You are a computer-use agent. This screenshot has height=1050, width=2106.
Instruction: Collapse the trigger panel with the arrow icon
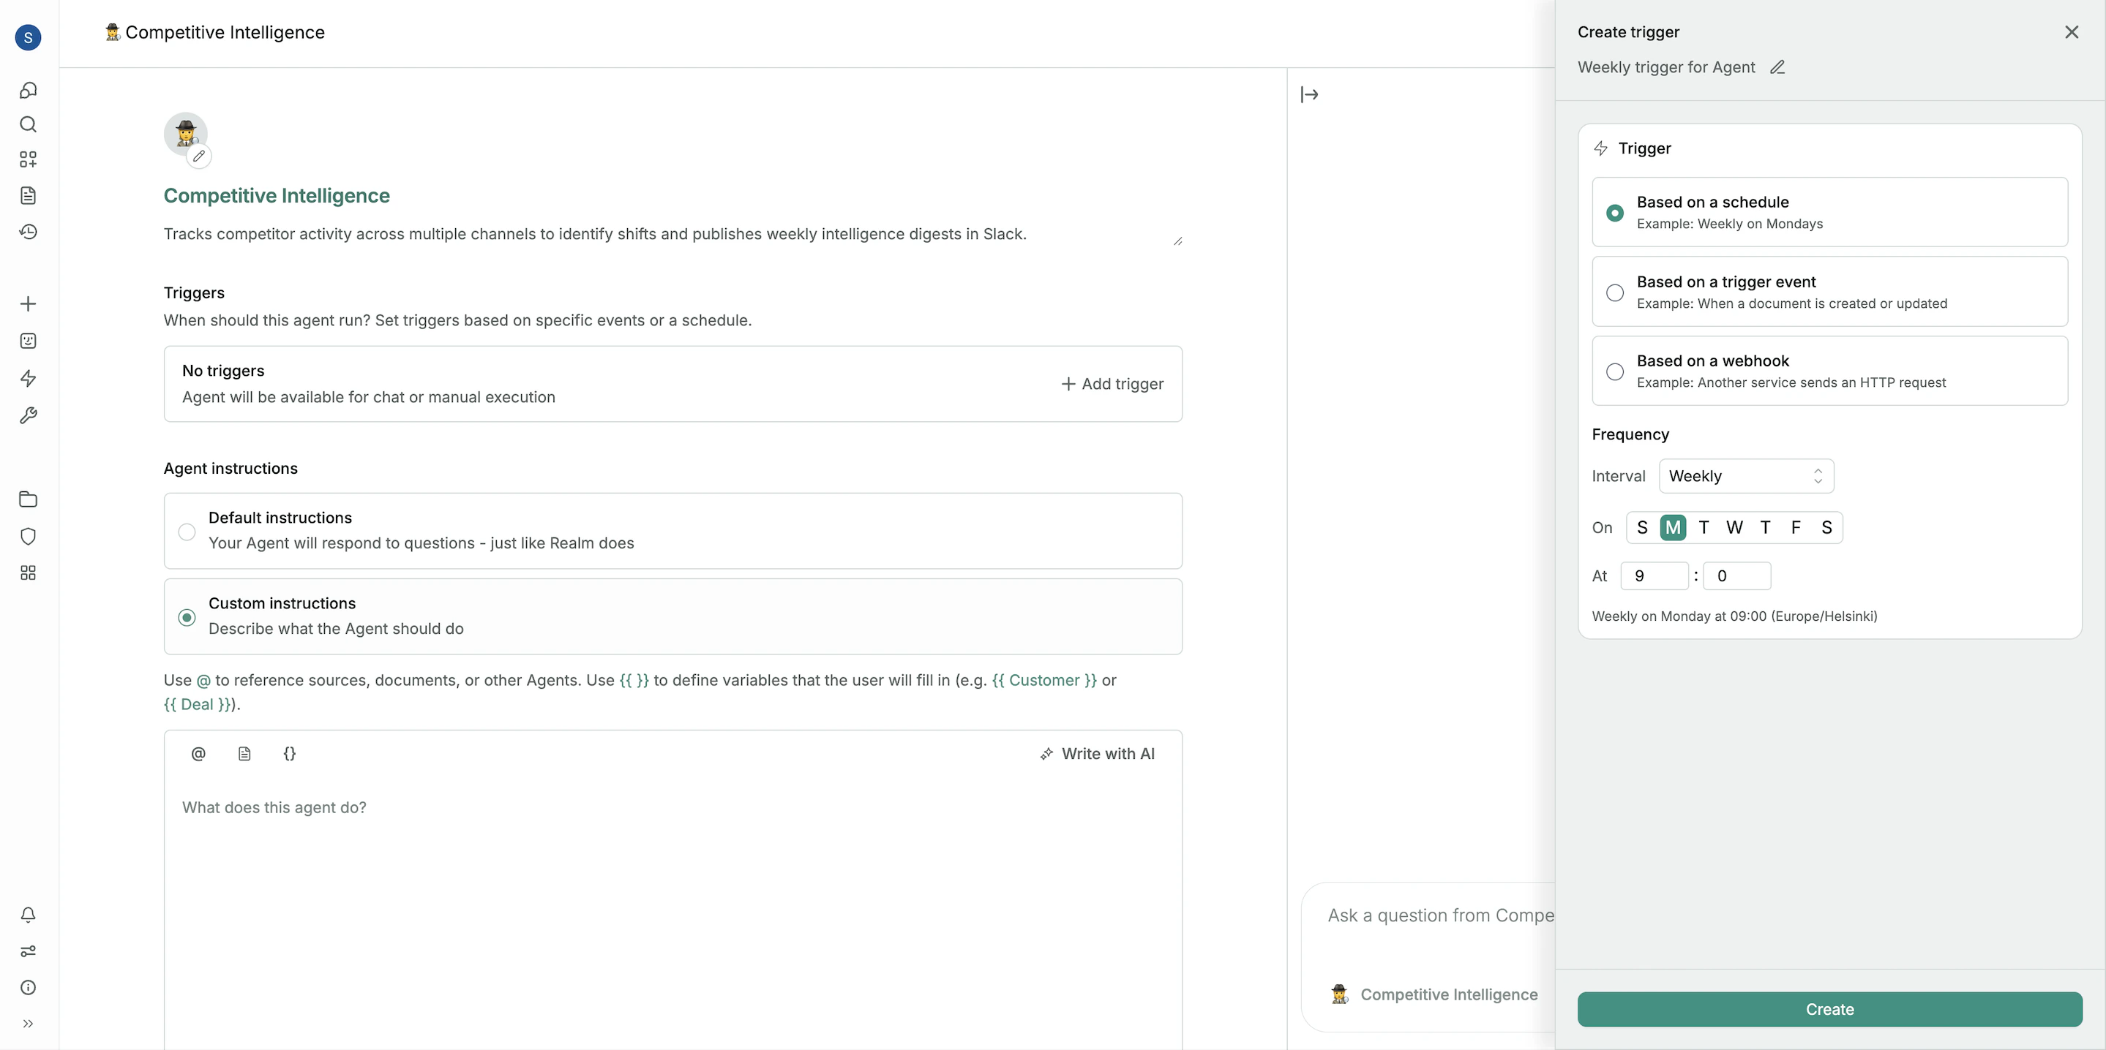1309,95
